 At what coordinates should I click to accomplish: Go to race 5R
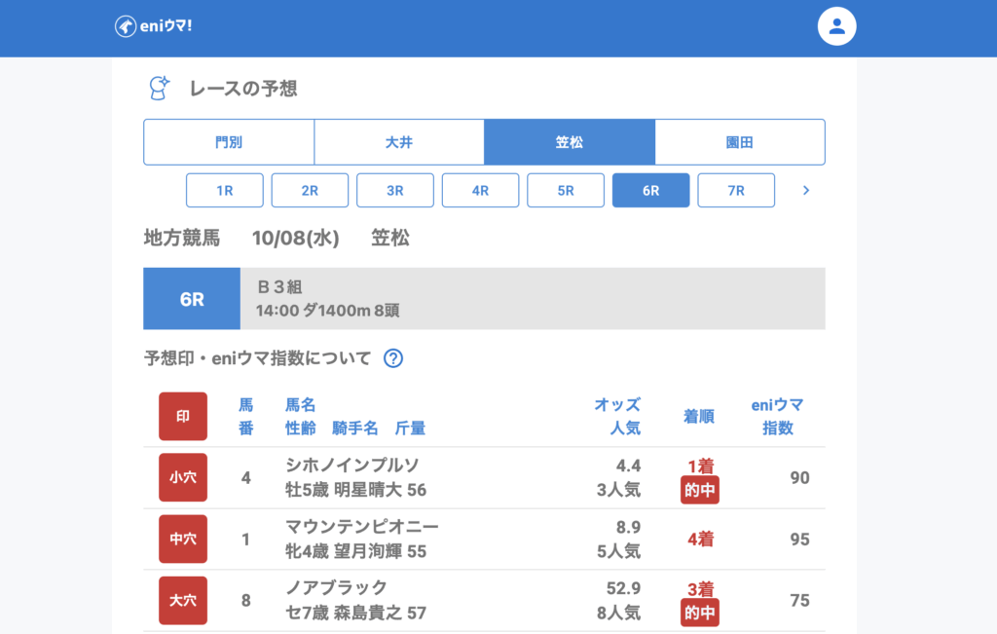[x=566, y=191]
